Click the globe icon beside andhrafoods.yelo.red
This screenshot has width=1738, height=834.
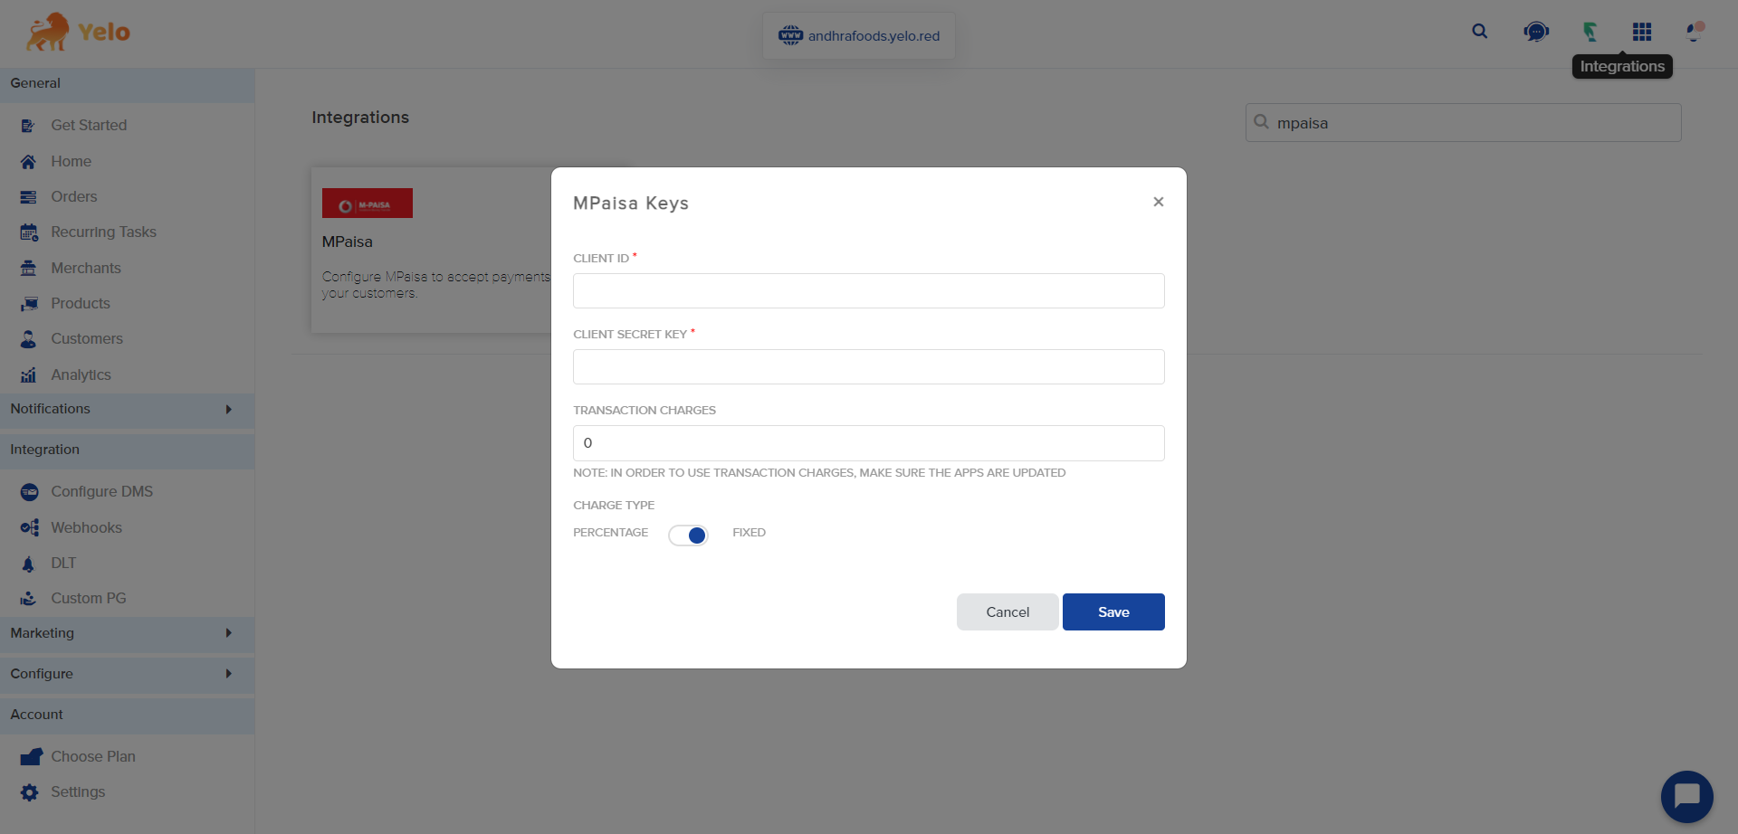click(790, 35)
